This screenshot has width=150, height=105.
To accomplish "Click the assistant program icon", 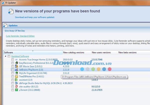I will click(16, 80).
